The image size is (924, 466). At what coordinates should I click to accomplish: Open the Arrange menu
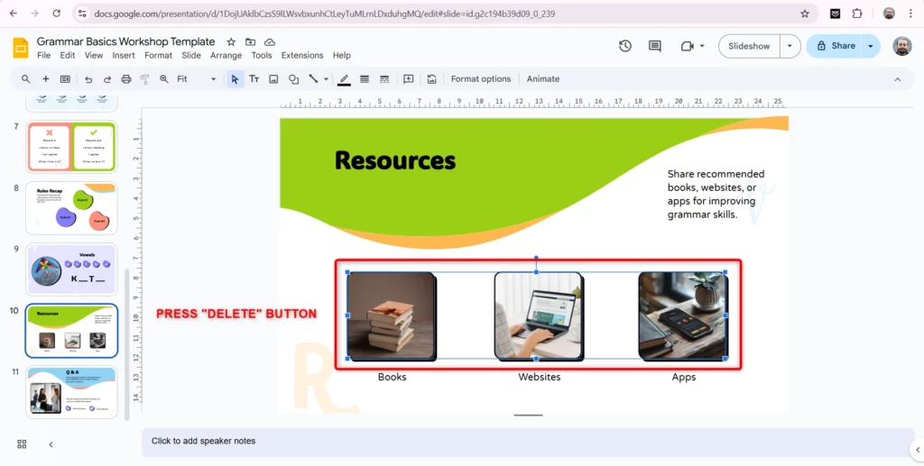226,55
